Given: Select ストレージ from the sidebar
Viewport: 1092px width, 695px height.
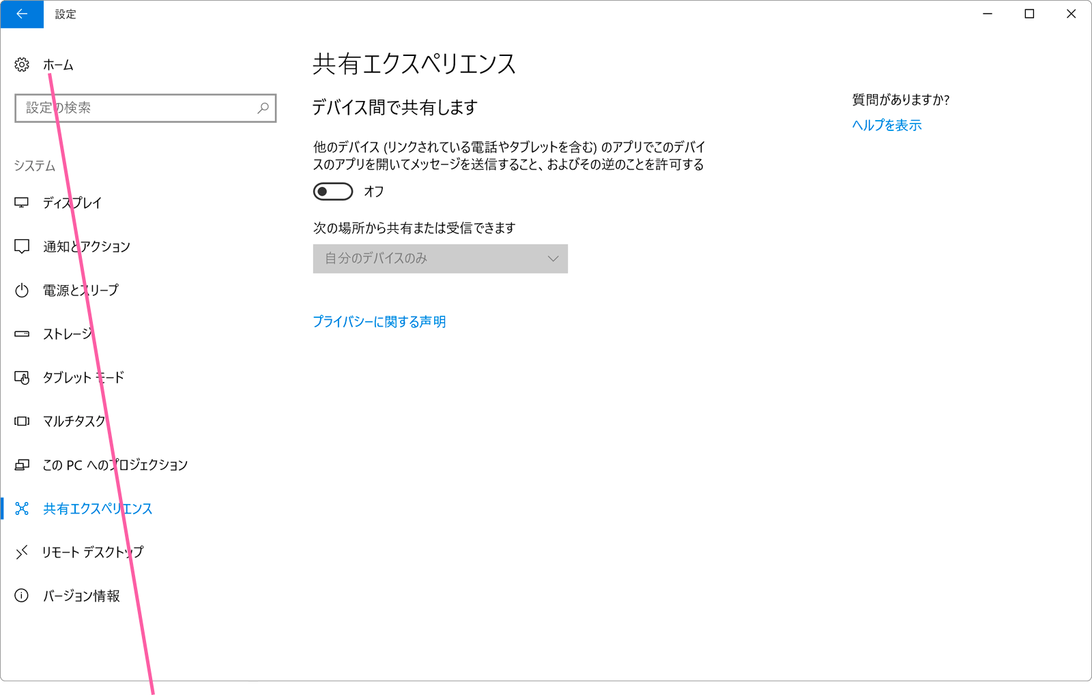Looking at the screenshot, I should point(68,334).
